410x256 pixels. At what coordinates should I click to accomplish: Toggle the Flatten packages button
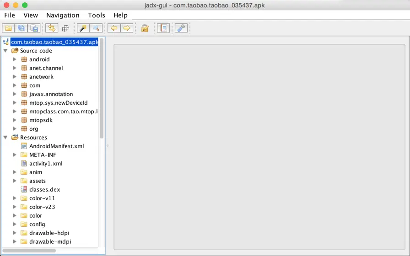pos(65,28)
